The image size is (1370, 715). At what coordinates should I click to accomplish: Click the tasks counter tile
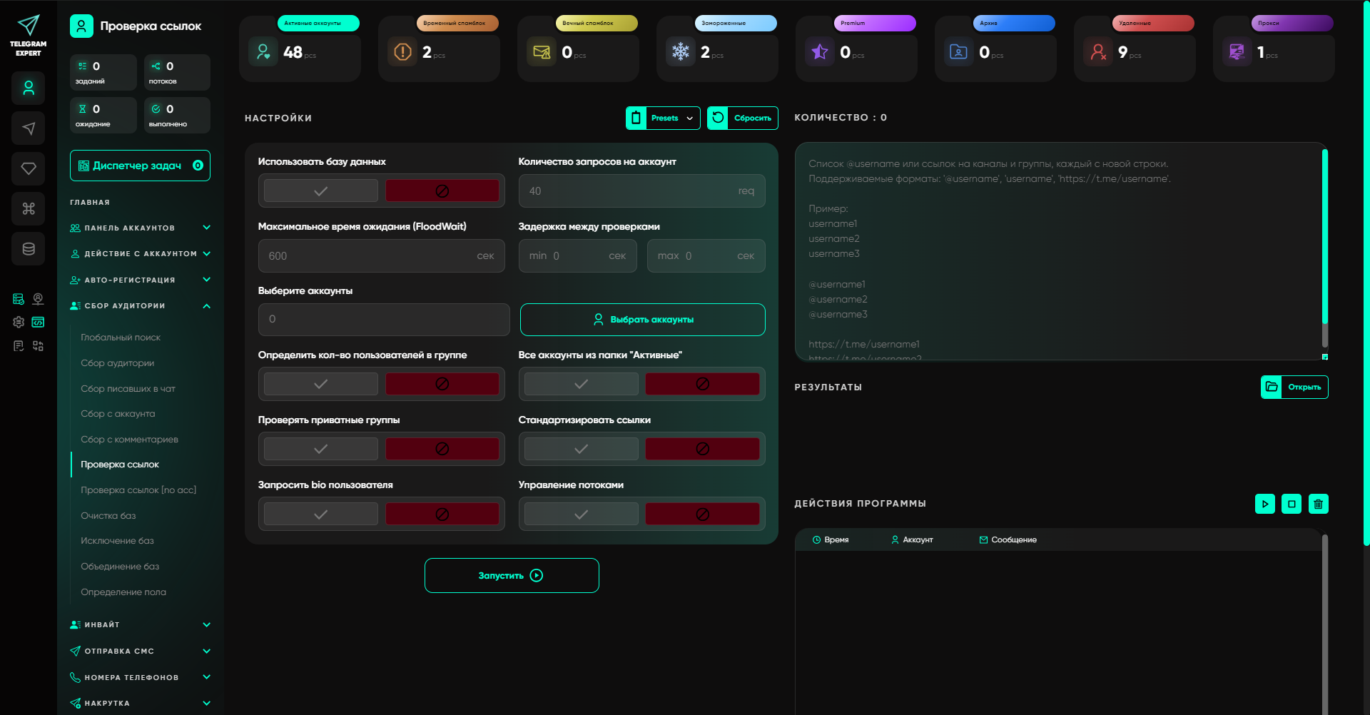point(103,72)
